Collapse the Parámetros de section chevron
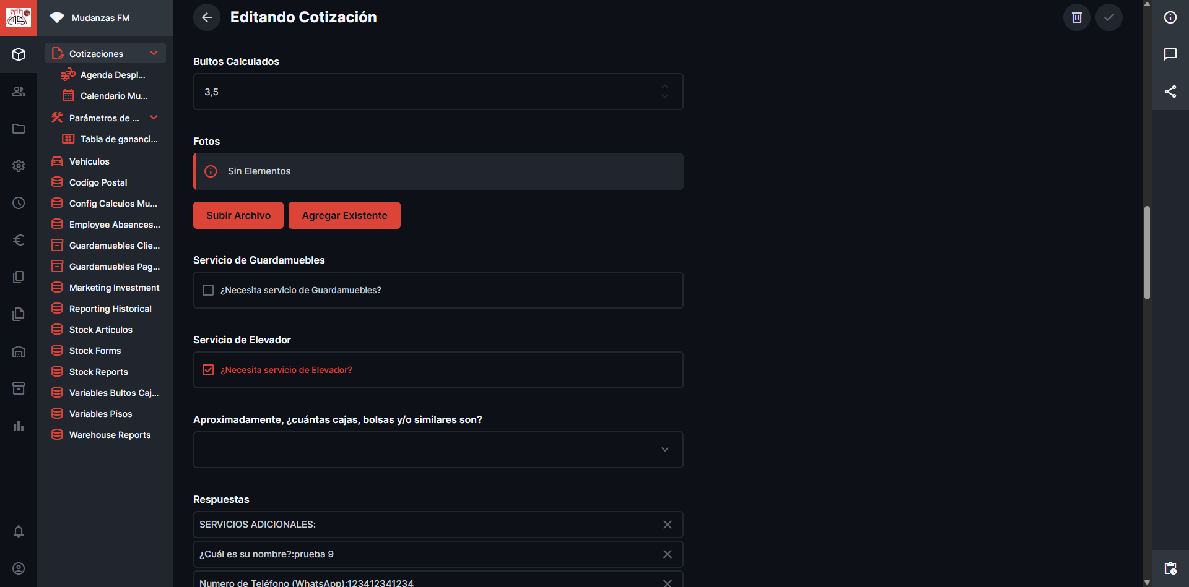The height and width of the screenshot is (587, 1189). click(x=154, y=118)
